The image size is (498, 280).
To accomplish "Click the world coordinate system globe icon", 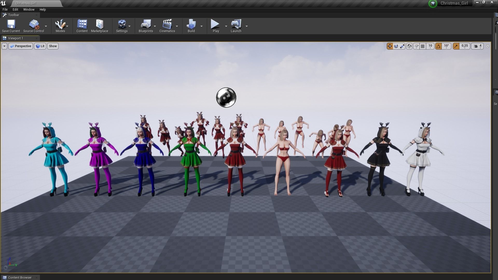I will (x=409, y=46).
